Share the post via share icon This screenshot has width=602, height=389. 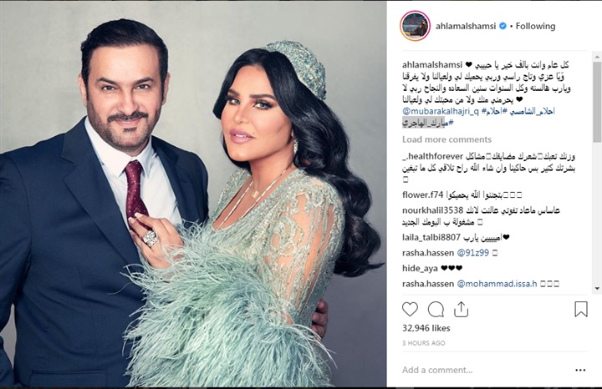pos(461,309)
